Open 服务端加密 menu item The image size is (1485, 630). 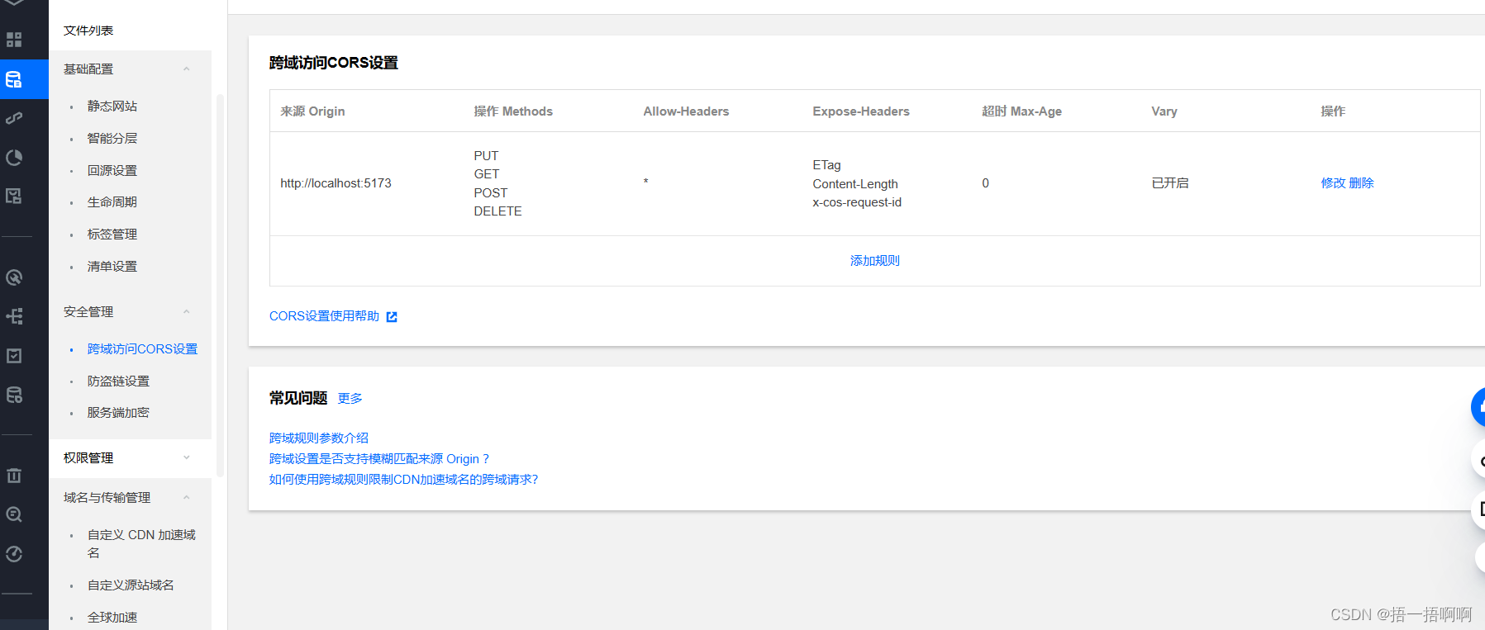tap(119, 413)
